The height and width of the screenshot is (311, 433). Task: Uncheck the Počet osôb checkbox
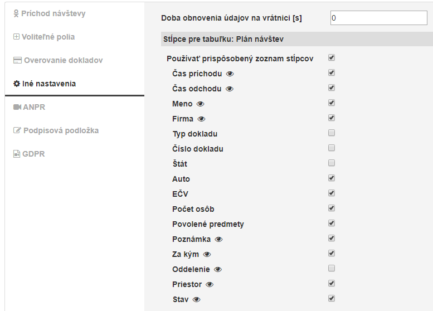coord(332,208)
